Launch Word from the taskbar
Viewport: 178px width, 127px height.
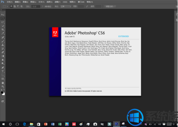tap(52, 124)
